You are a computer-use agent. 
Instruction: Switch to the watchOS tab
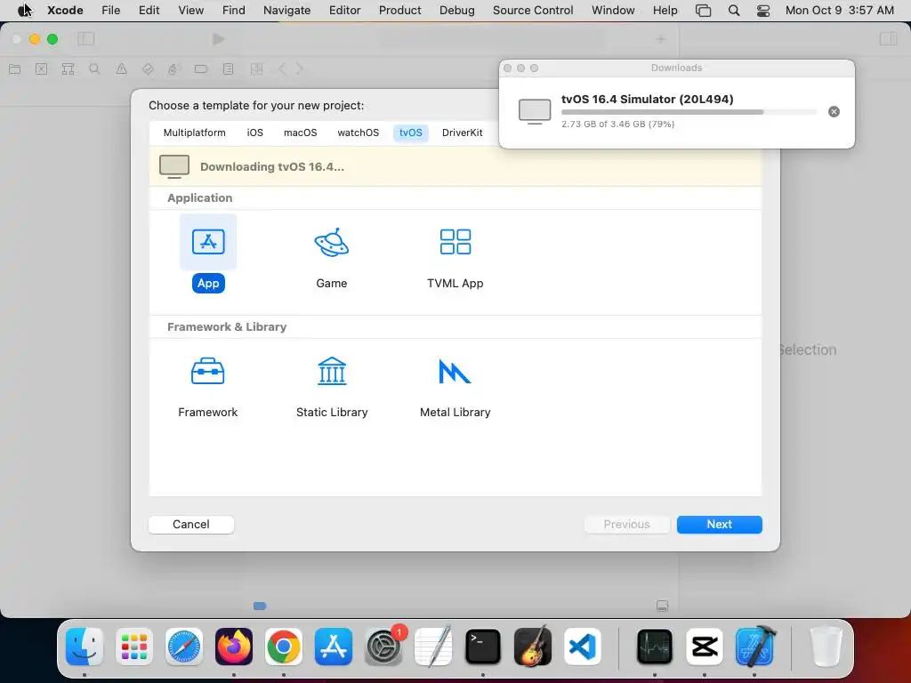pyautogui.click(x=358, y=133)
